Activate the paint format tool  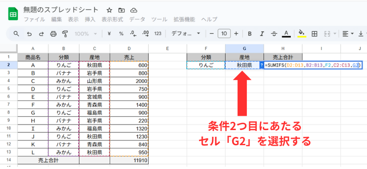(65, 33)
